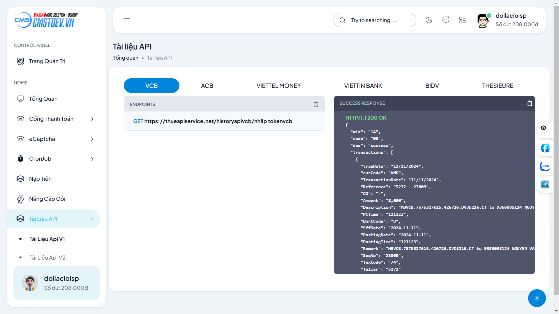Copy the success response JSON
This screenshot has height=314, width=559.
pyautogui.click(x=530, y=103)
